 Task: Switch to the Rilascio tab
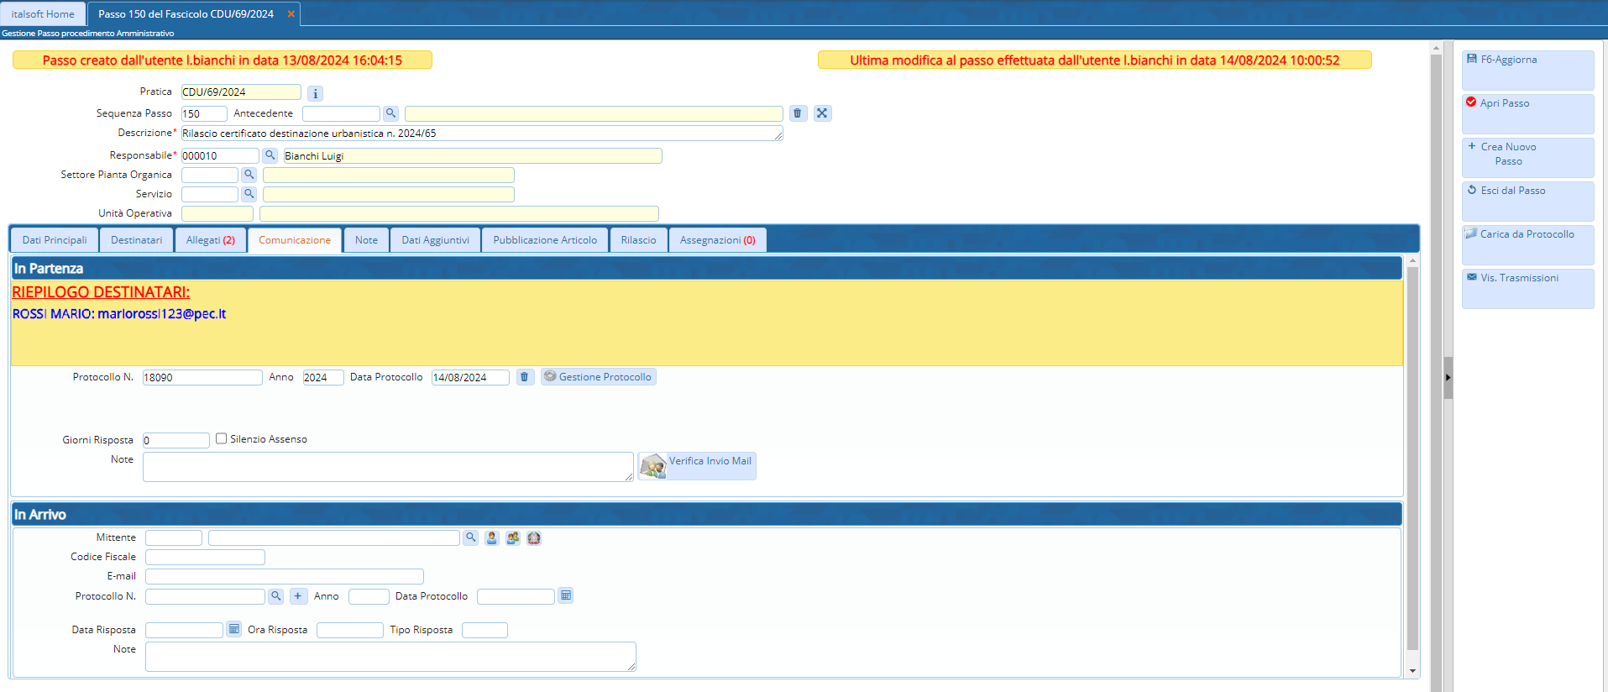pyautogui.click(x=638, y=240)
